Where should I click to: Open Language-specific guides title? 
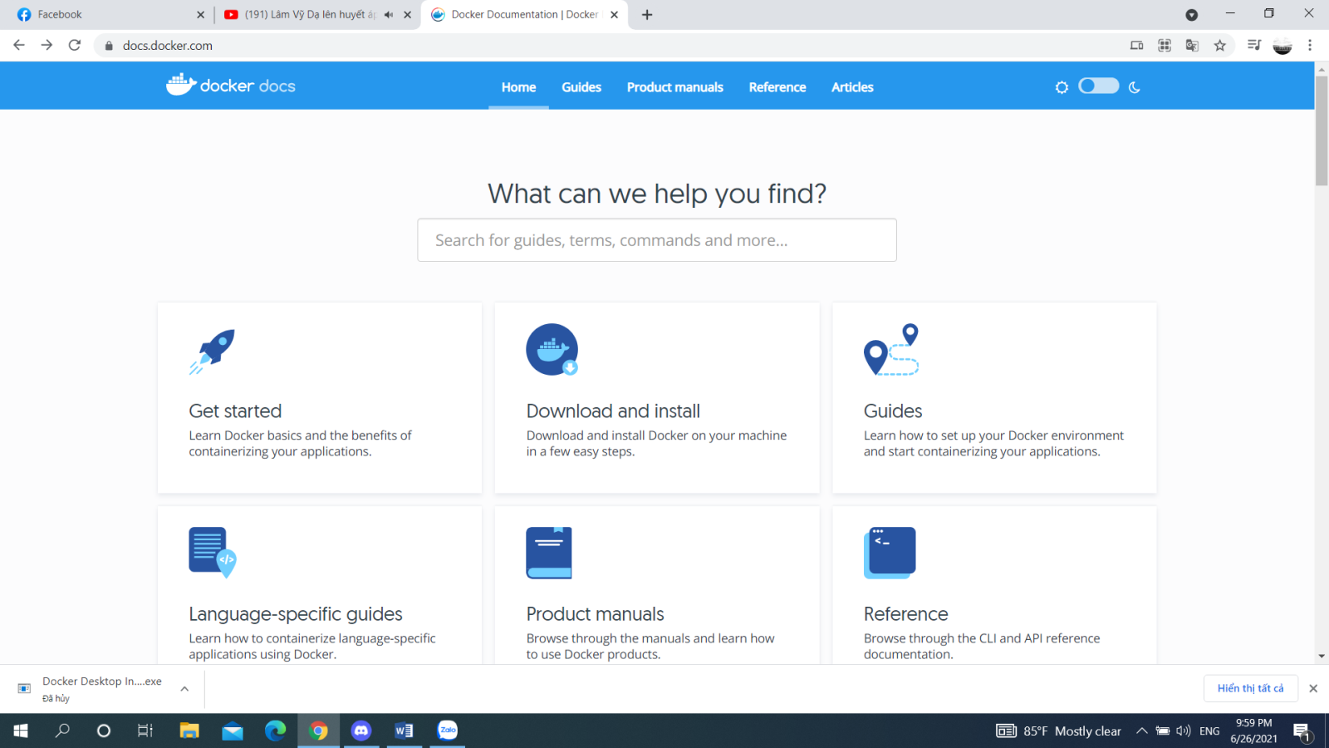296,614
